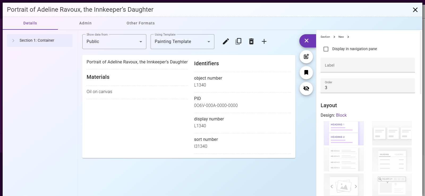Click the Section breadcrumb link
This screenshot has height=196, width=425.
(x=325, y=37)
